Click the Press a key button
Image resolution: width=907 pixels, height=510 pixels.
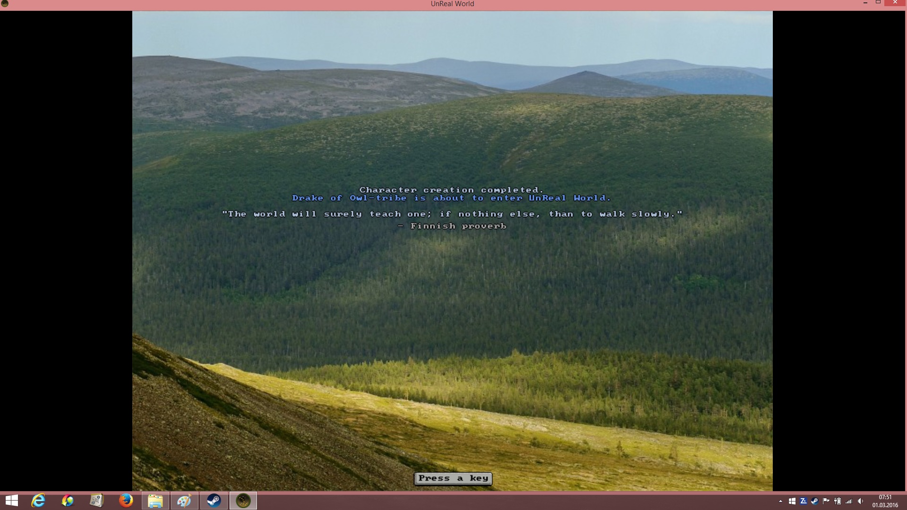453,478
